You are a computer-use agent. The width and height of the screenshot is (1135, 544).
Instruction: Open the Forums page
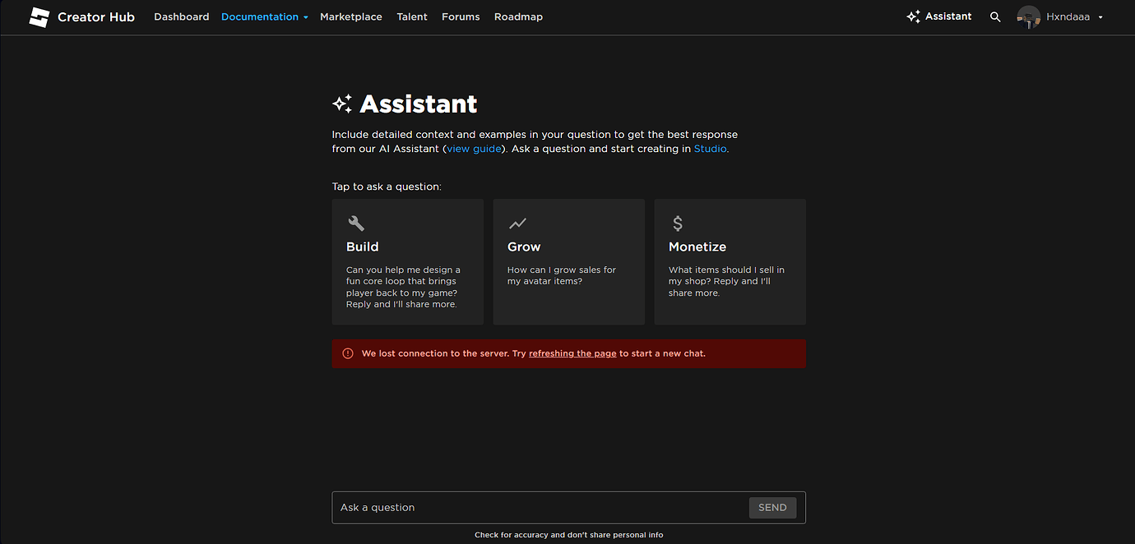coord(460,16)
